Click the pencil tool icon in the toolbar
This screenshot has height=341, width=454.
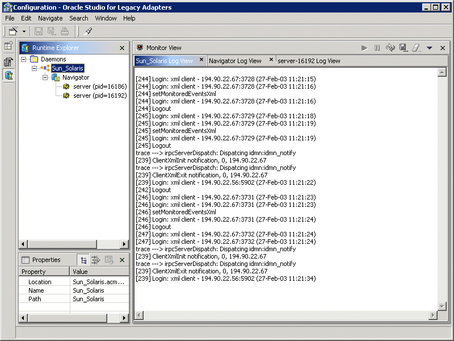click(89, 31)
